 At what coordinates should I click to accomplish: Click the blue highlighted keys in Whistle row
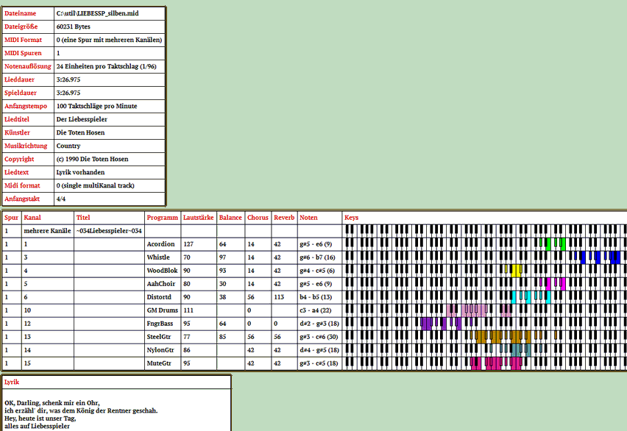(x=600, y=257)
